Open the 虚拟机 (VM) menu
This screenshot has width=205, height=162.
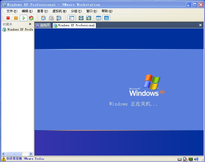coord(59,11)
